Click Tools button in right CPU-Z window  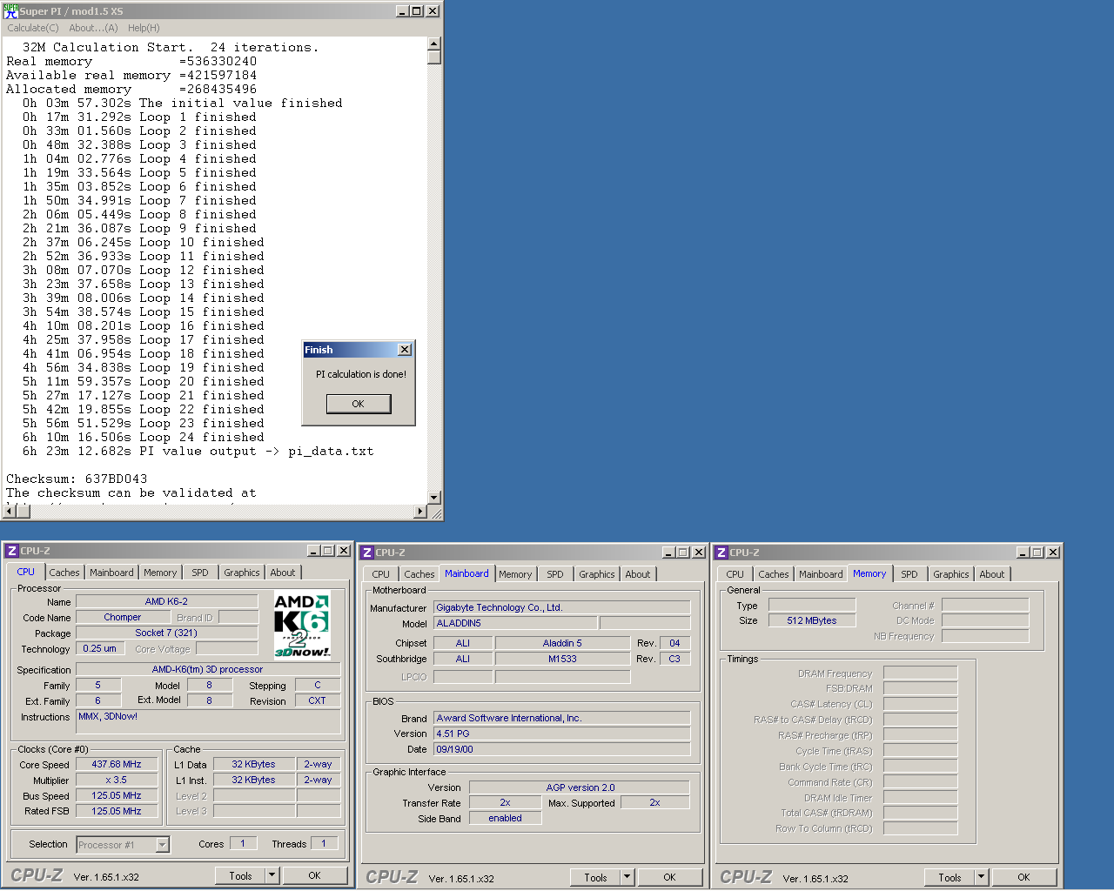(950, 878)
